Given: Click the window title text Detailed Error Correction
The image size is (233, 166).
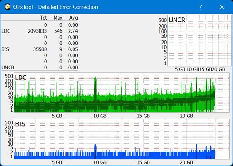Looking at the screenshot, I should coord(68,7).
